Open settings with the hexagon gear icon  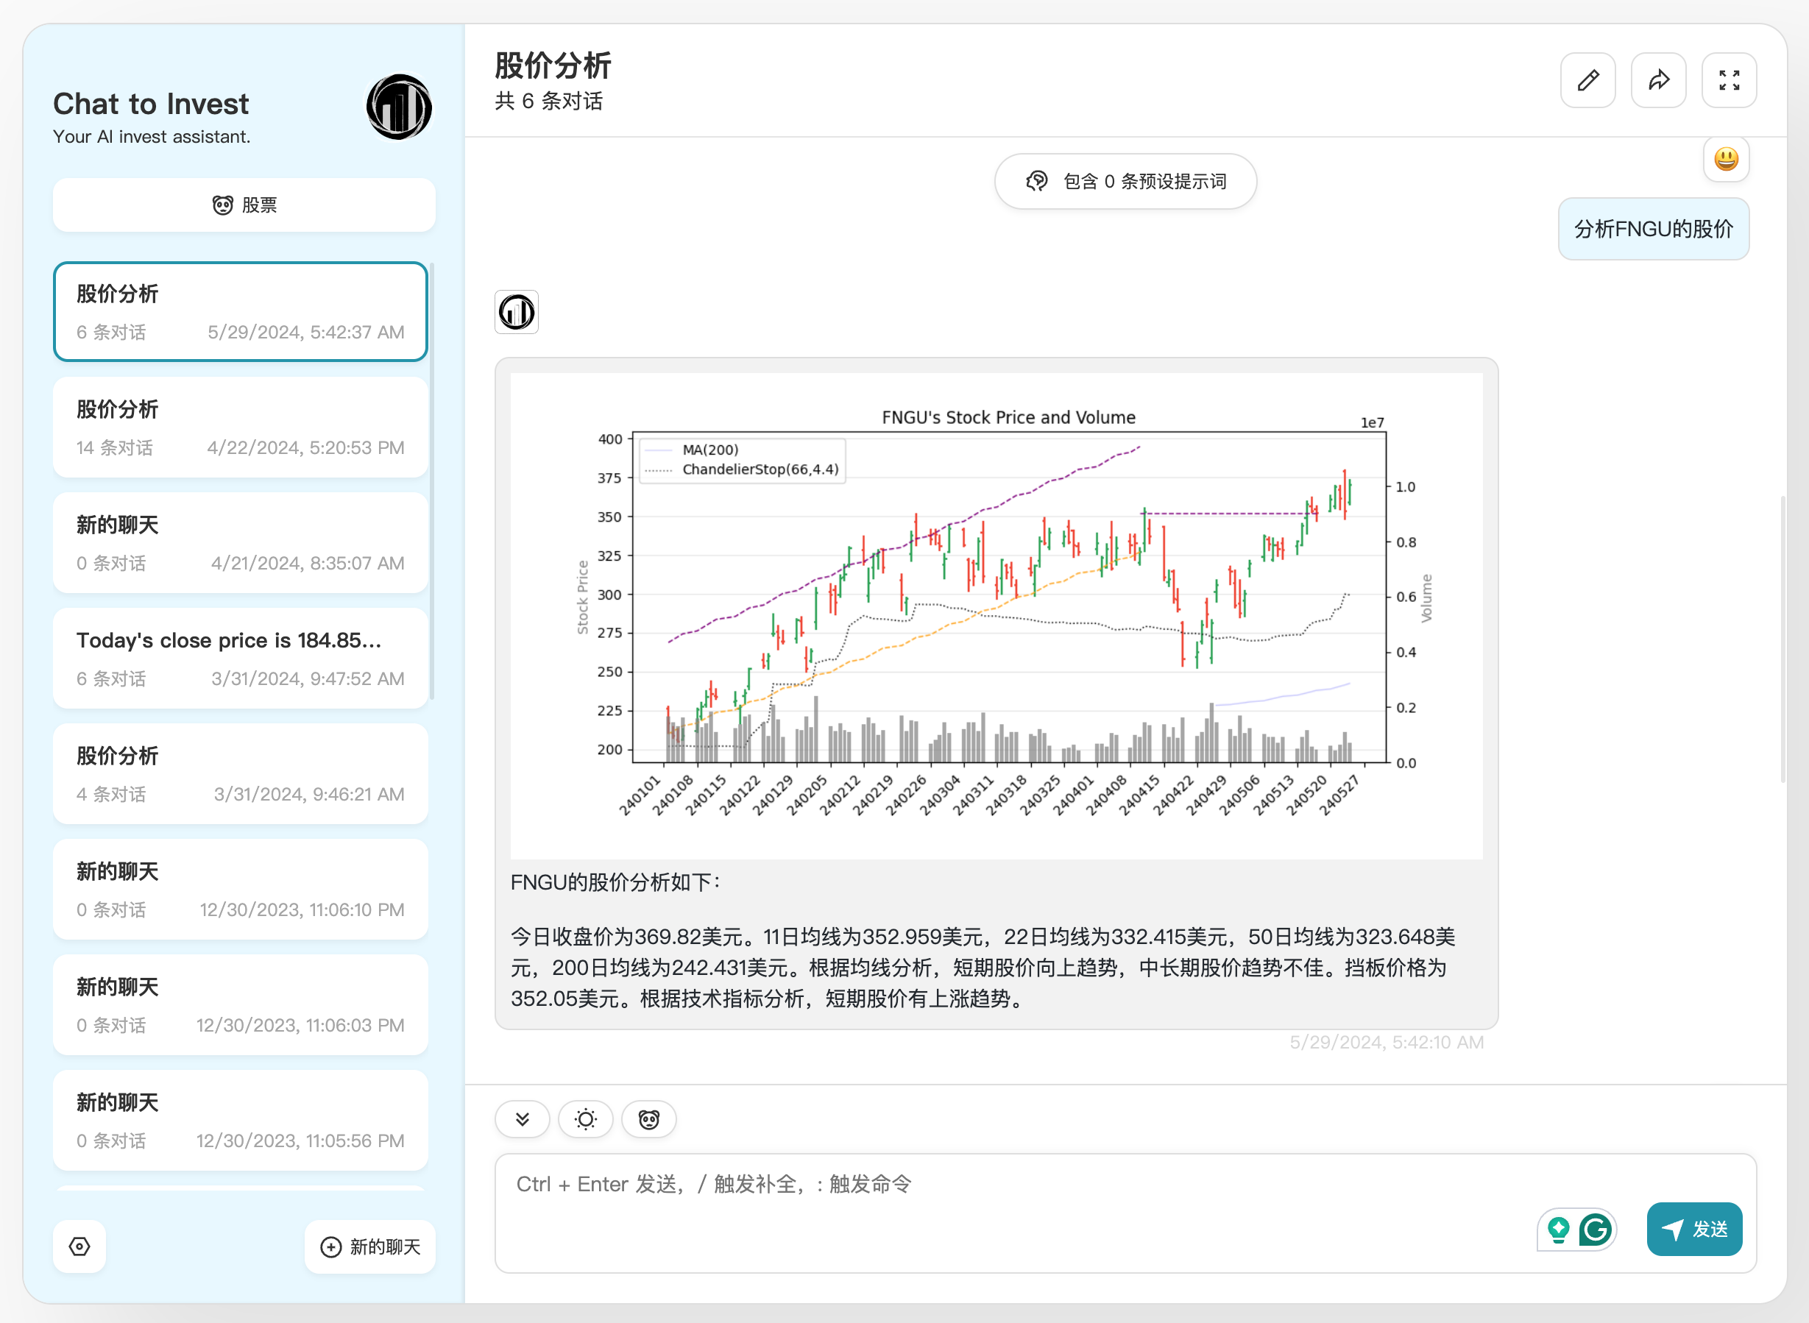click(x=79, y=1246)
